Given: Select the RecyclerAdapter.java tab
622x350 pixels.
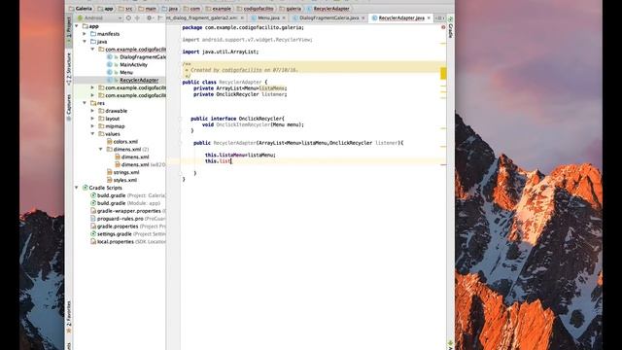Looking at the screenshot, I should [401, 17].
